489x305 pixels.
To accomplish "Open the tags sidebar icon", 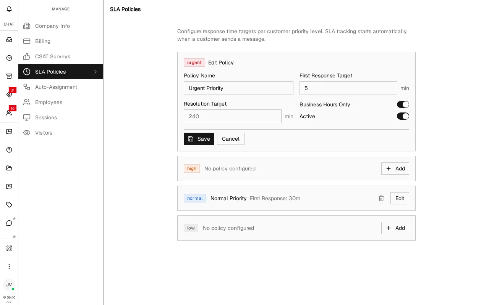I will pos(9,205).
